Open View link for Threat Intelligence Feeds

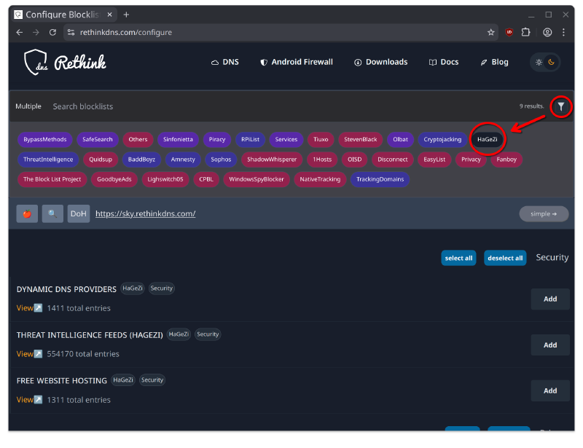(x=29, y=354)
